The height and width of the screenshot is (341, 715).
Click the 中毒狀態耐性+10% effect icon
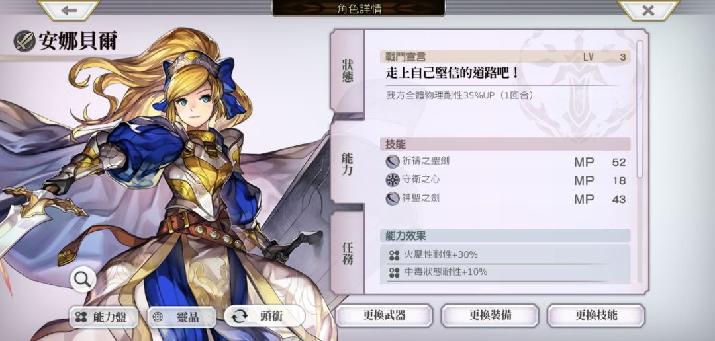pyautogui.click(x=395, y=273)
